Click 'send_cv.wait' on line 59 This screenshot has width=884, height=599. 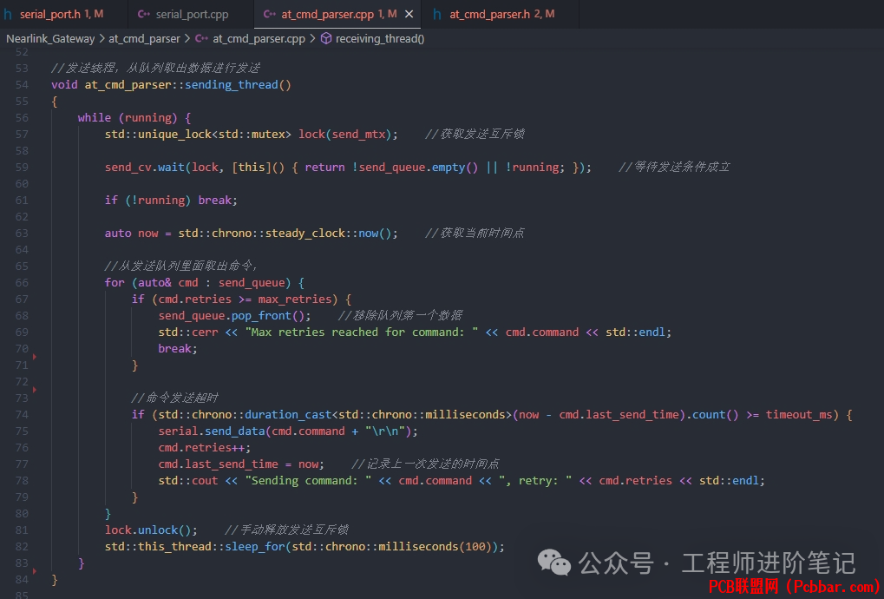coord(145,167)
